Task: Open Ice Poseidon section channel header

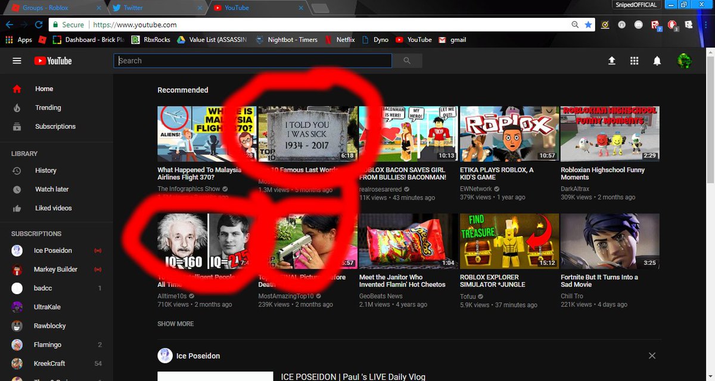Action: (x=189, y=356)
